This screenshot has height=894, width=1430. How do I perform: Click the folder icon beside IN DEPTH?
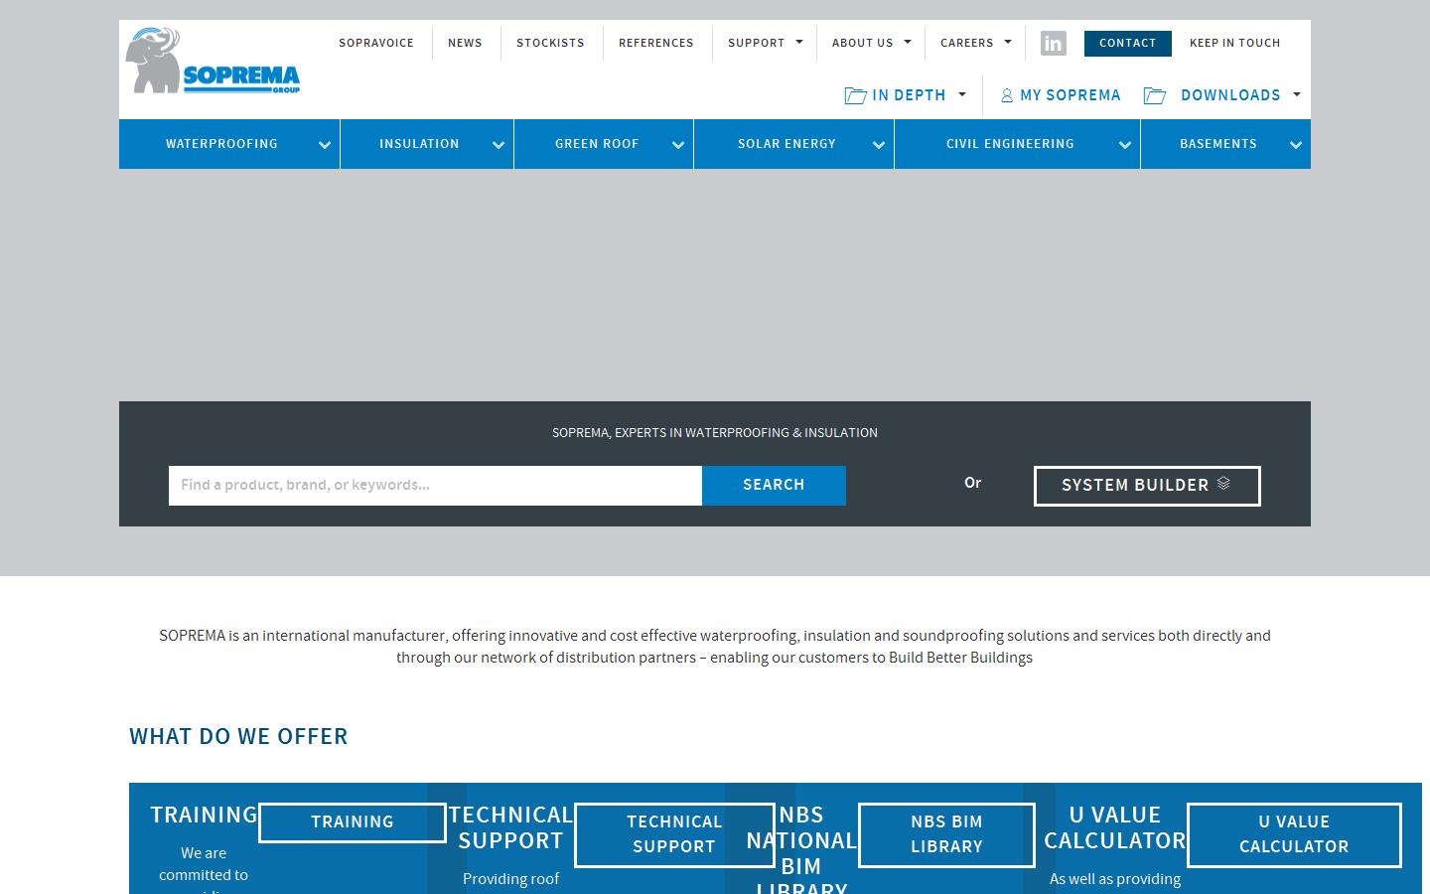click(855, 95)
